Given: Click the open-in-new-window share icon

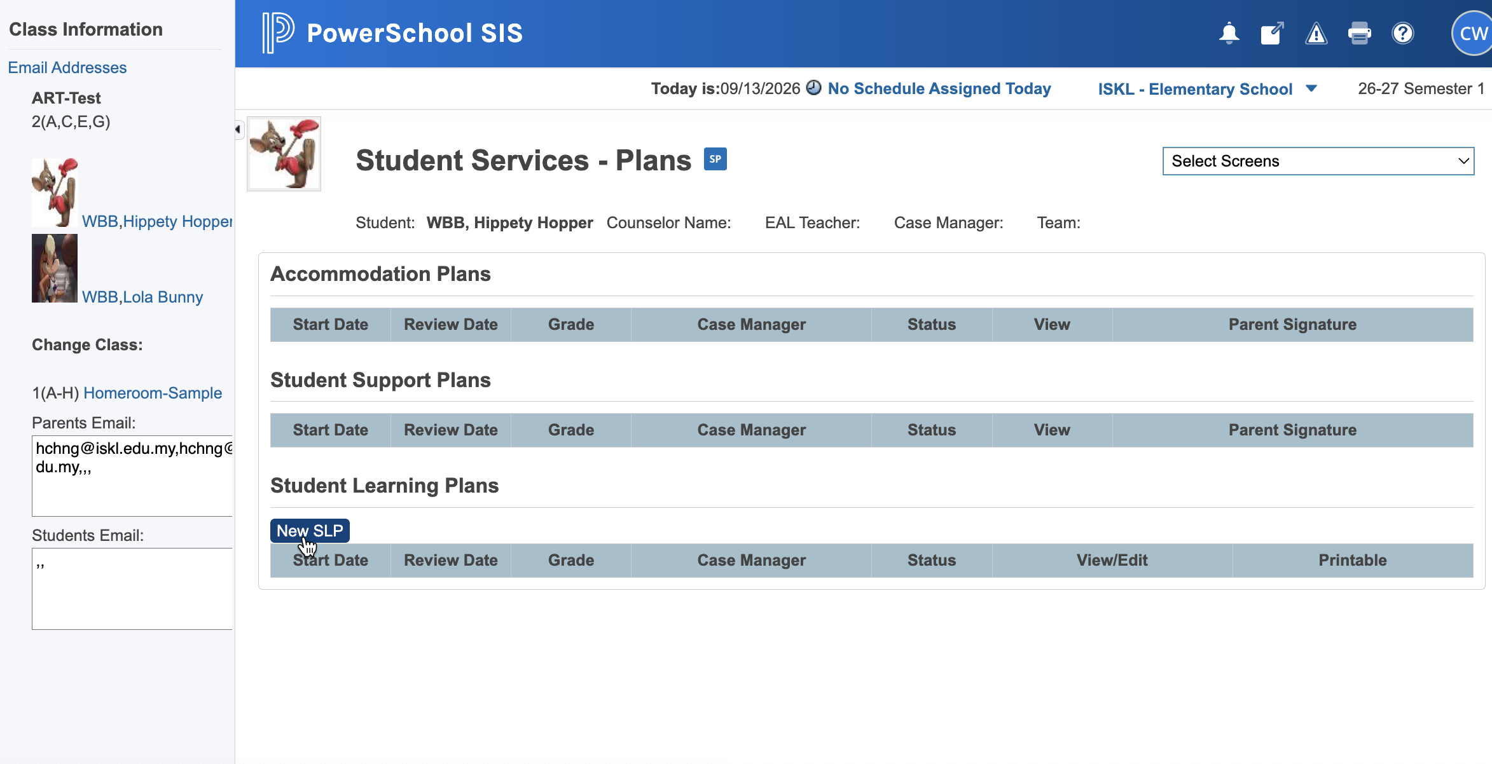Looking at the screenshot, I should tap(1272, 33).
